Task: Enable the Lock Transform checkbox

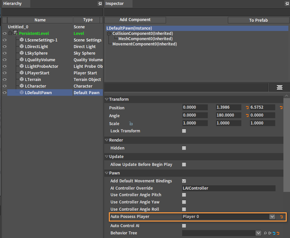Action: (x=184, y=131)
